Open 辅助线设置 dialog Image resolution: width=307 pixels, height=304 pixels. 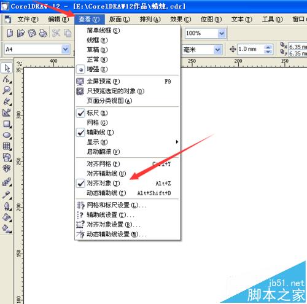tap(128, 215)
